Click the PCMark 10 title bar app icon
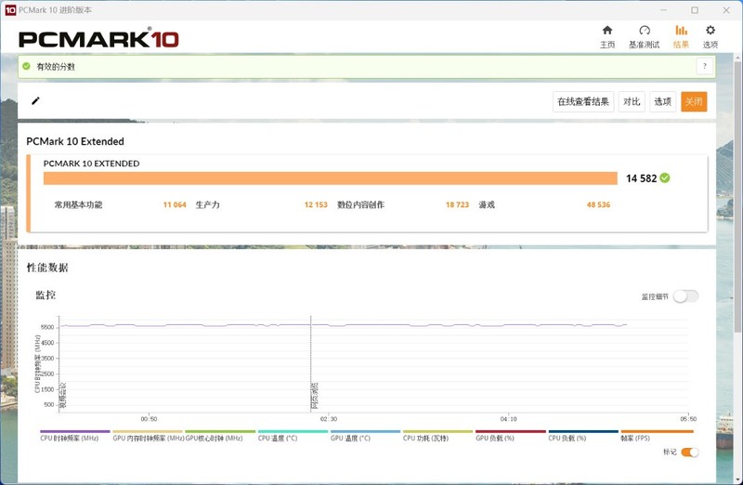The image size is (743, 485). 10,10
